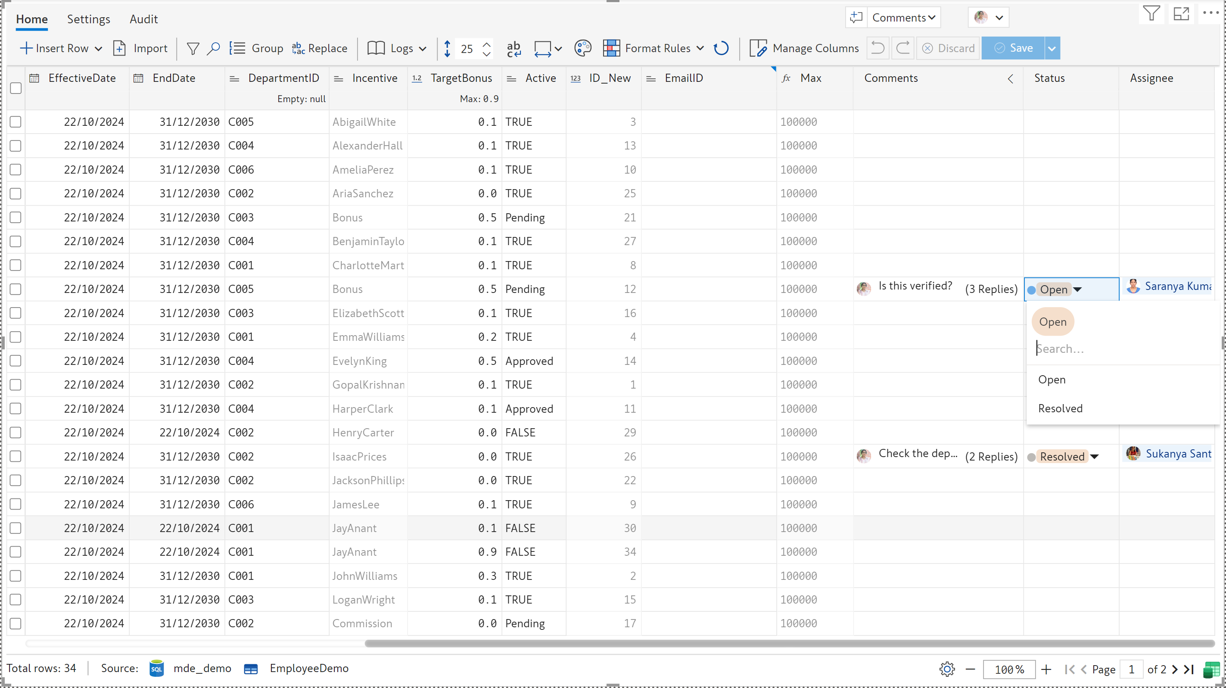Open the search magnifier tool
Screen dimensions: 1226x688
pos(213,48)
